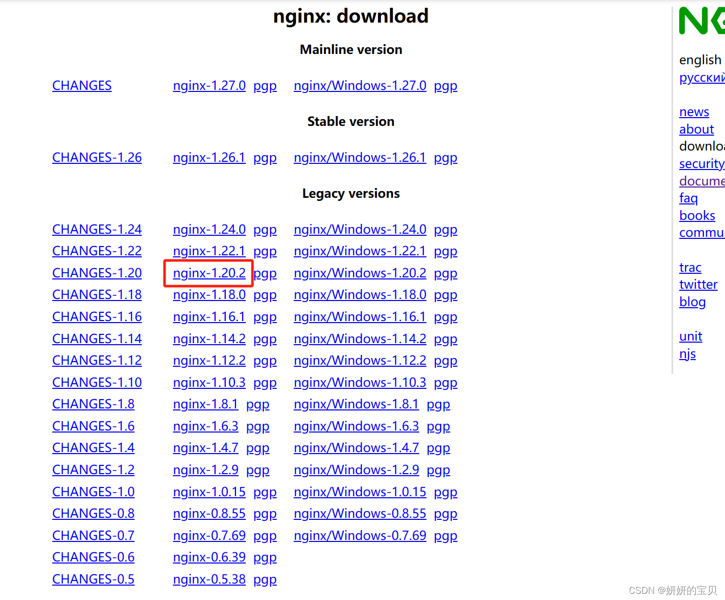Open the books sidebar link
725x600 pixels.
coord(697,216)
